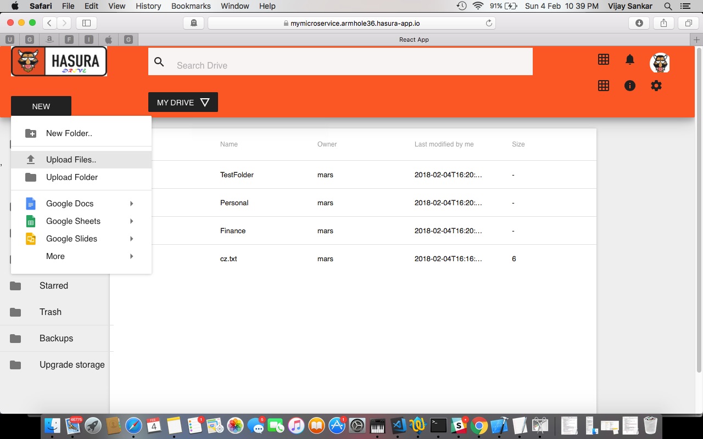Click the info circle icon
This screenshot has width=703, height=439.
630,86
